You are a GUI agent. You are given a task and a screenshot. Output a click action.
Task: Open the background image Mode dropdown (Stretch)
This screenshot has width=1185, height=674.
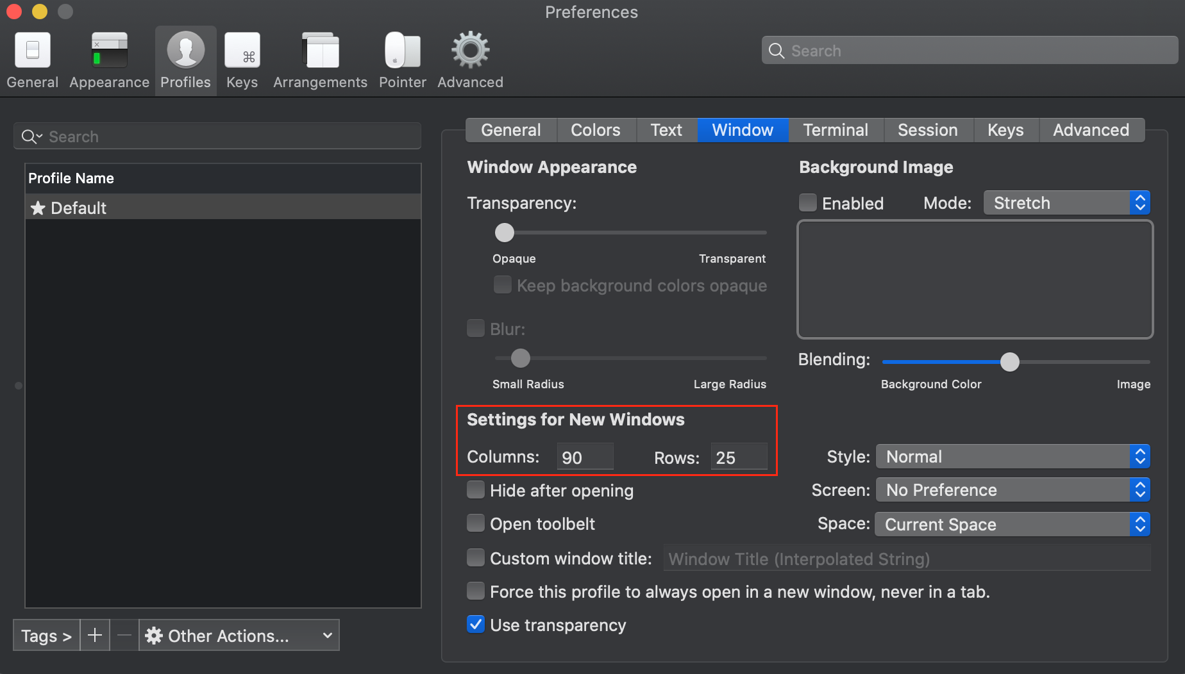[x=1067, y=203]
